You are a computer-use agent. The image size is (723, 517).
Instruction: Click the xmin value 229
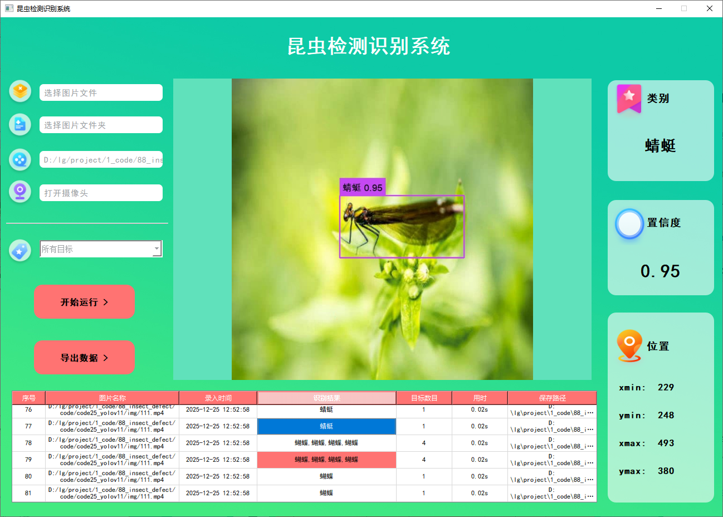[x=666, y=387]
